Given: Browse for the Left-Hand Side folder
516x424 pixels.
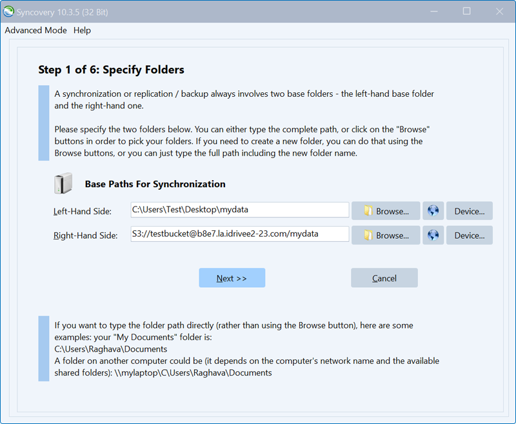Looking at the screenshot, I should (x=386, y=210).
